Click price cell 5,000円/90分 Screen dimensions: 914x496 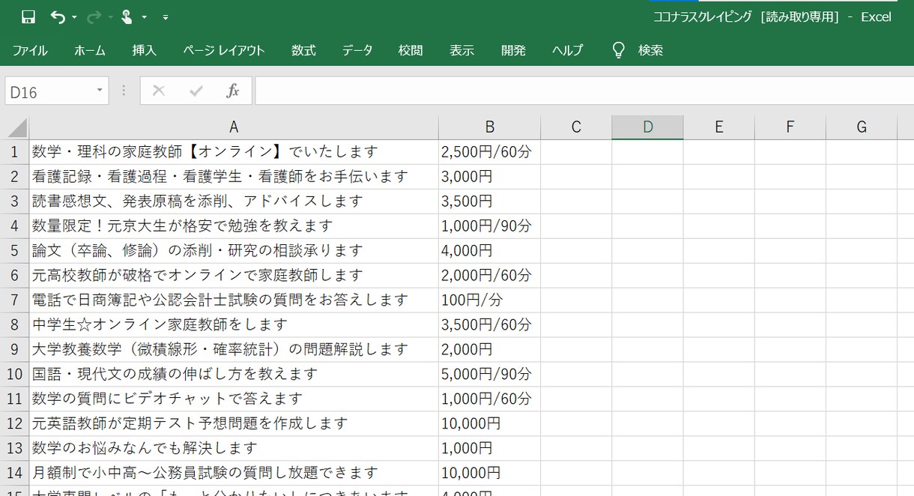pyautogui.click(x=489, y=375)
